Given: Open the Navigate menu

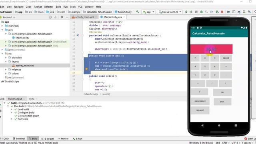Looking at the screenshot, I should coord(19,7).
